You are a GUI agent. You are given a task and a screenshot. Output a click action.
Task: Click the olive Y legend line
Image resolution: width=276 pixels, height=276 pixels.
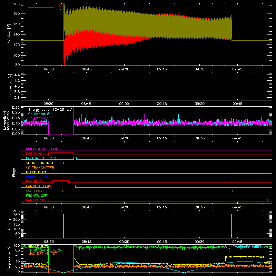[x=41, y=12]
